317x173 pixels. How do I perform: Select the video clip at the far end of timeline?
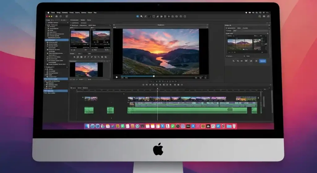point(246,99)
